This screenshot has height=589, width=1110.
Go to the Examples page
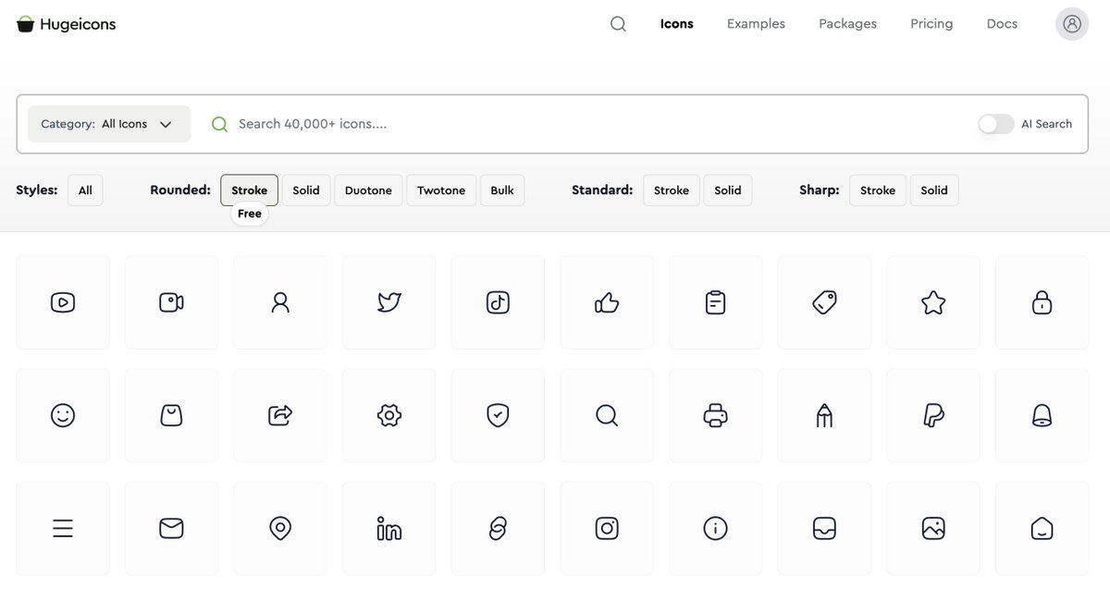(756, 24)
